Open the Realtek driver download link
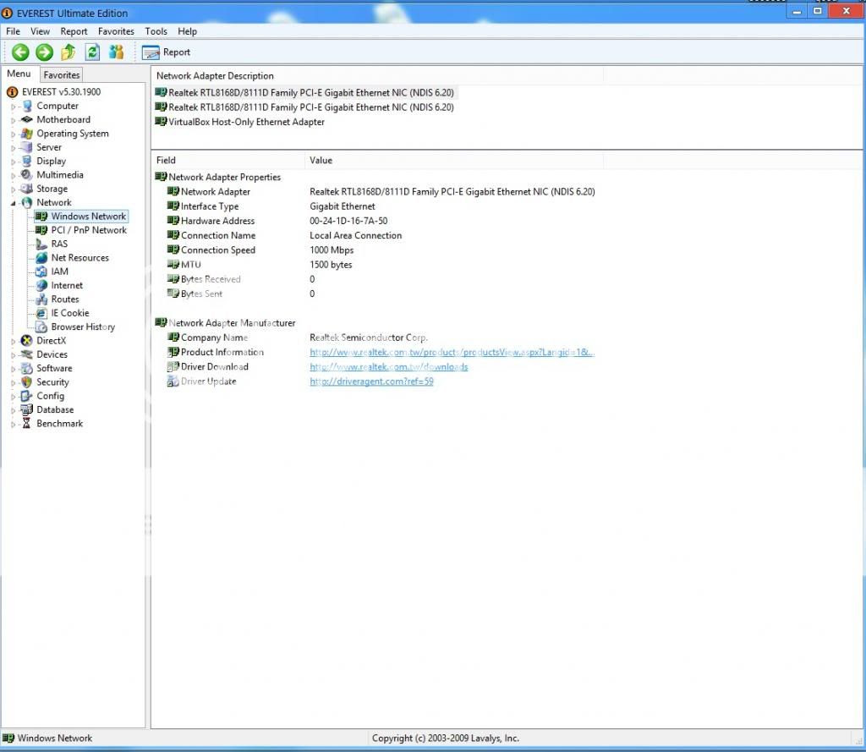 388,367
